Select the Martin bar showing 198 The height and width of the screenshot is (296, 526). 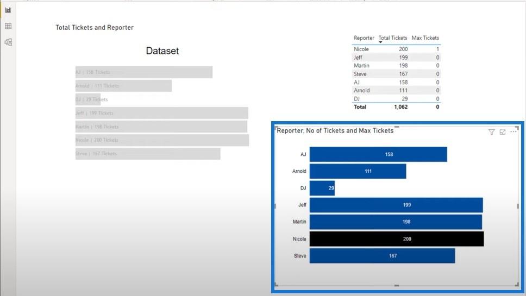click(x=396, y=222)
